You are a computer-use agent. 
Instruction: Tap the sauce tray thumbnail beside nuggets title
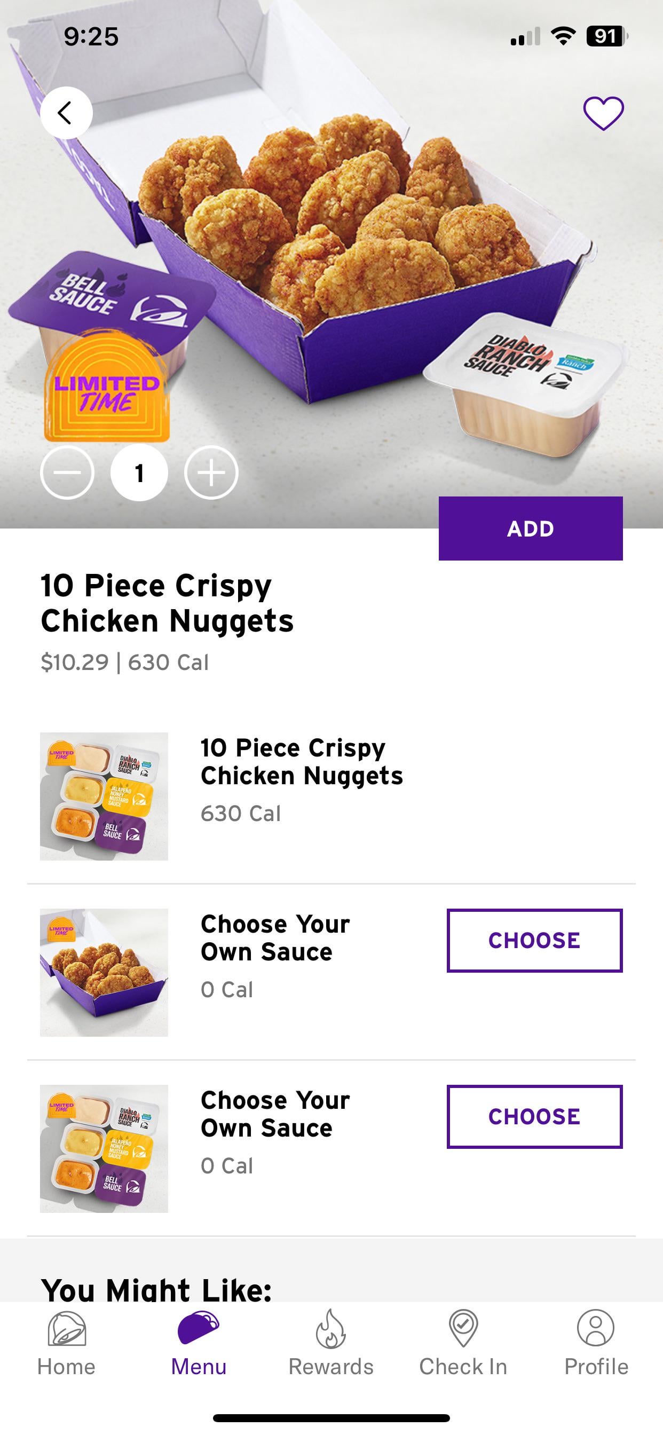tap(104, 796)
